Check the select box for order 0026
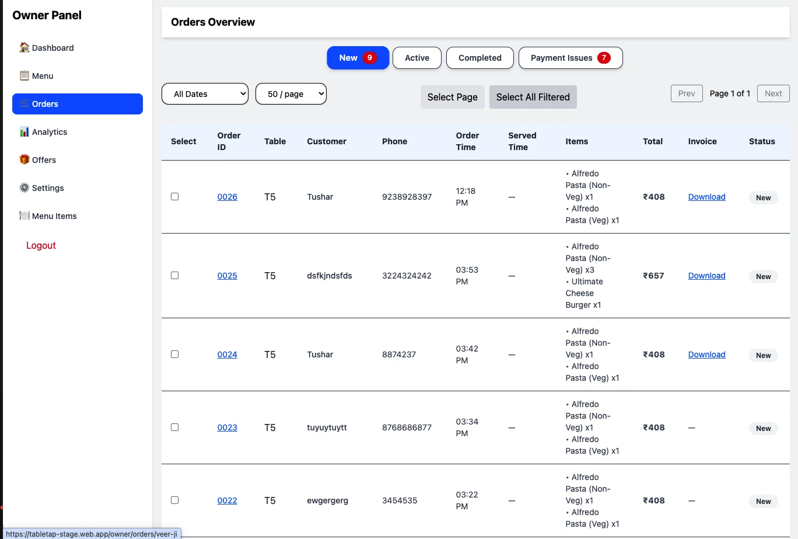Viewport: 798px width, 539px height. click(174, 196)
